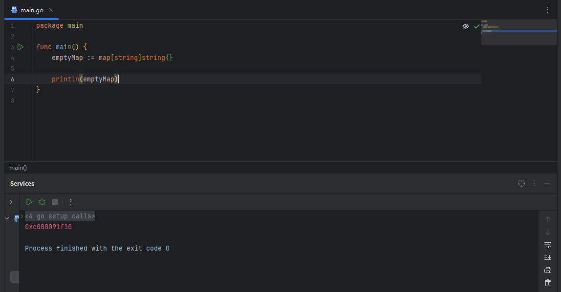
Task: Expand the Services tree panel chevron
Action: (11, 202)
